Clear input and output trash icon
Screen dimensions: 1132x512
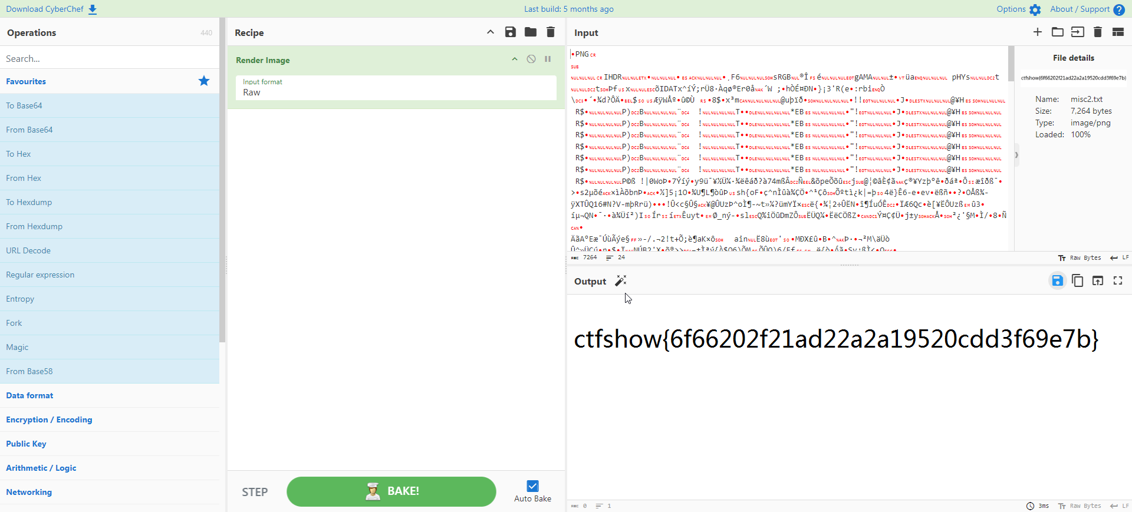1098,32
